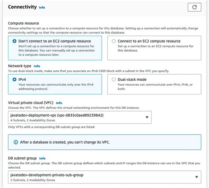Choose the IPv4 network type radio
The width and height of the screenshot is (209, 188).
coord(15,80)
